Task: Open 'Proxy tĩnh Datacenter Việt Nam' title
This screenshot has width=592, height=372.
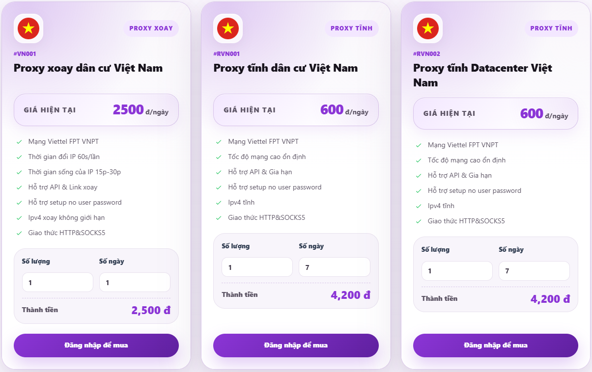Action: 482,75
